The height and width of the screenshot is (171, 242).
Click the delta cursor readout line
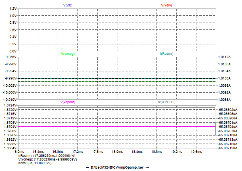[35, 163]
